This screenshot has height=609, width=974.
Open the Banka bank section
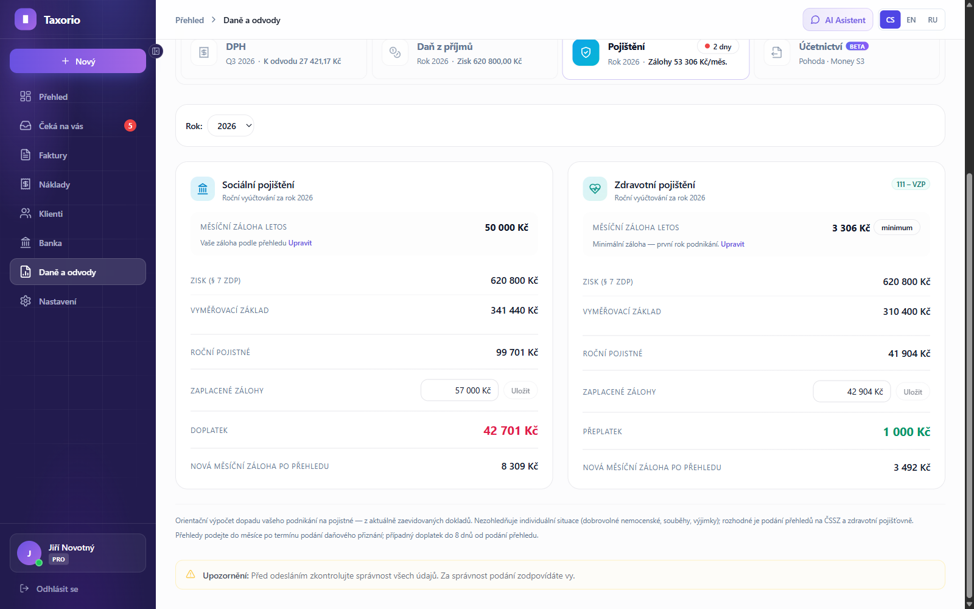tap(78, 243)
